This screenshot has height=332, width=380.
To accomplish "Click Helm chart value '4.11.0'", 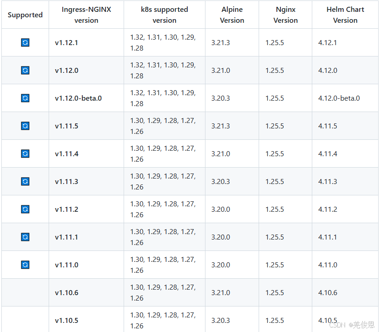I will pyautogui.click(x=328, y=265).
